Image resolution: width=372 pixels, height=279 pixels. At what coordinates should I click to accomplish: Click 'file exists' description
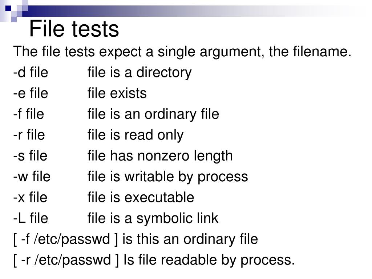click(117, 93)
